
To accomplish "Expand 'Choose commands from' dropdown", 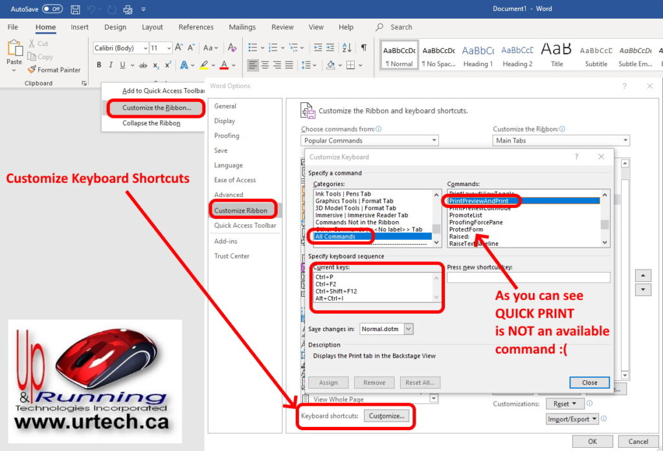I will click(x=434, y=141).
